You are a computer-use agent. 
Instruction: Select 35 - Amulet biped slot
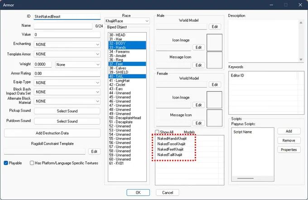(127, 56)
